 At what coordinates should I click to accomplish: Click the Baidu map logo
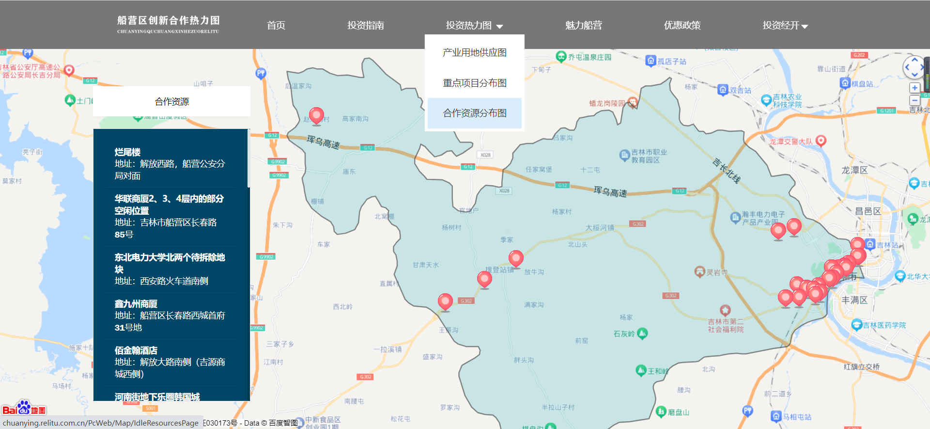pos(24,408)
